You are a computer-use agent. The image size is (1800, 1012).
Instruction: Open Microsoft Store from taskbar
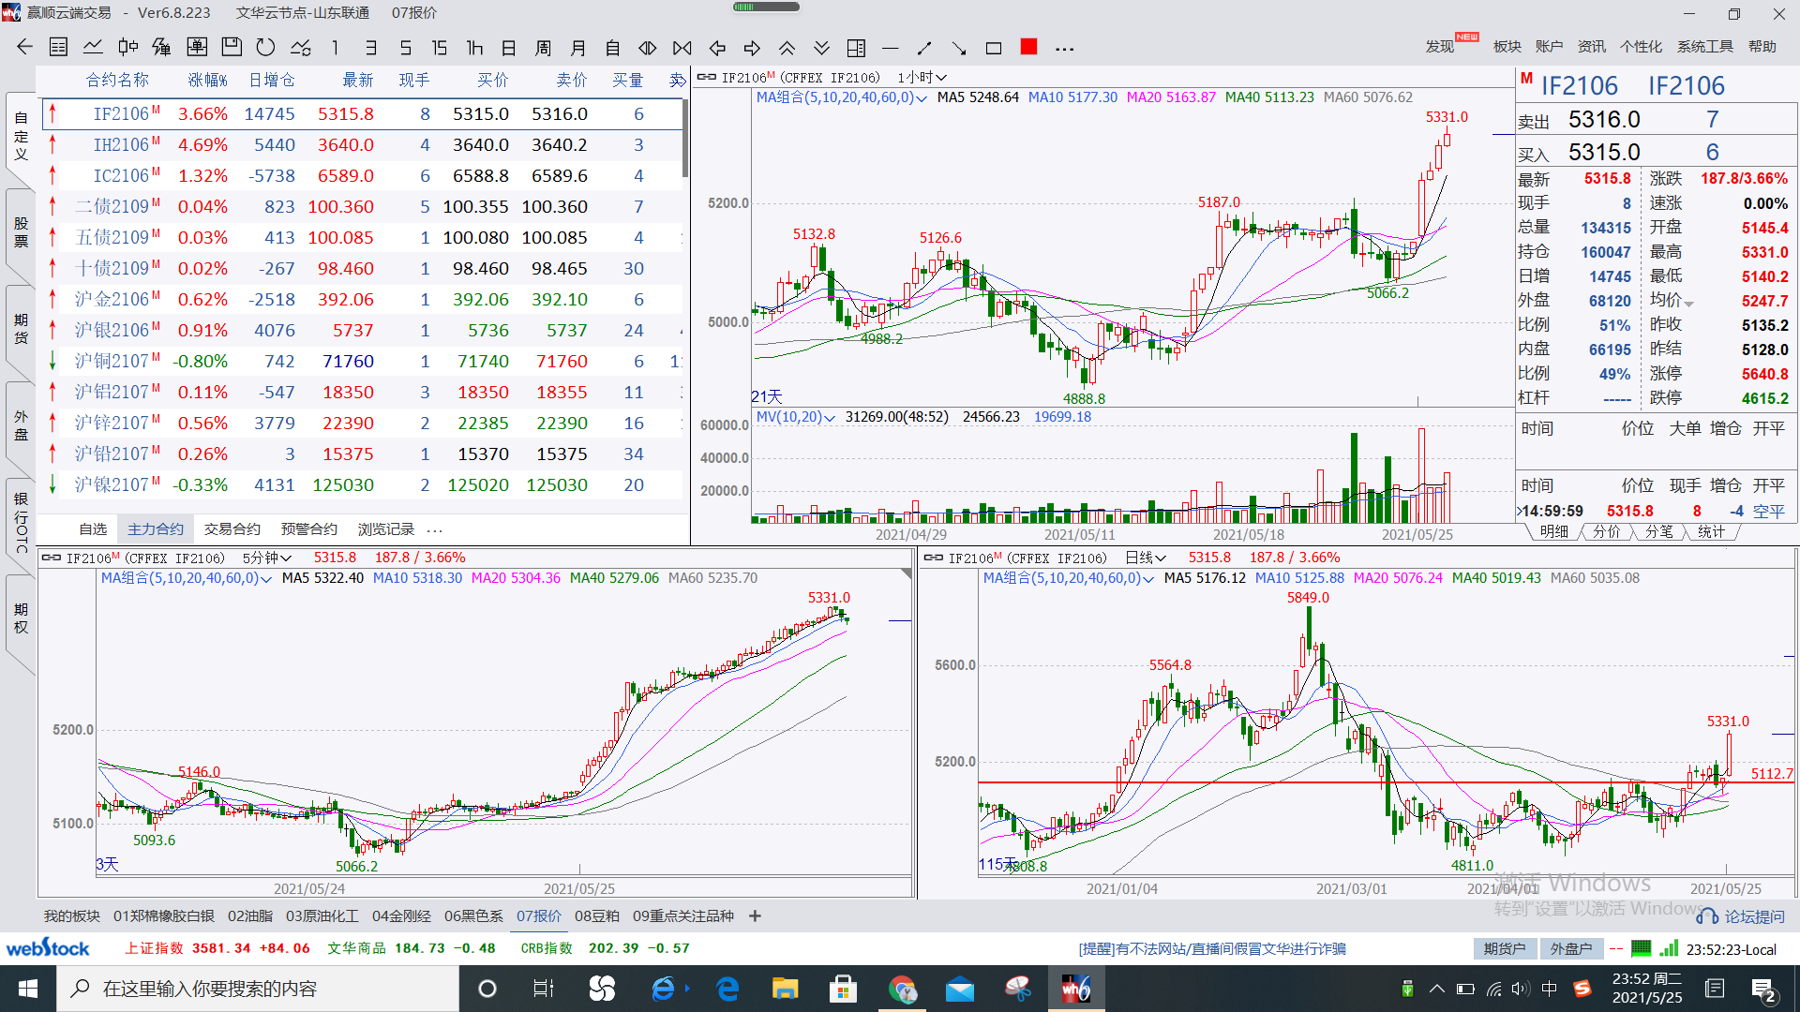point(843,989)
